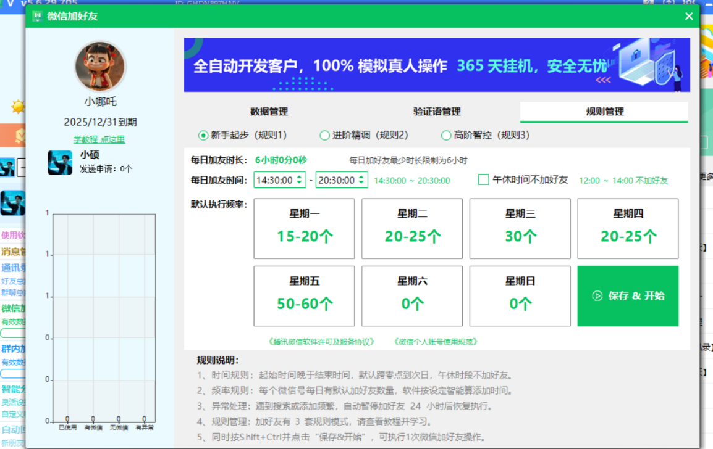713x449 pixels.
Task: Select 新手起步 (规则1) radio option
Action: coord(243,135)
